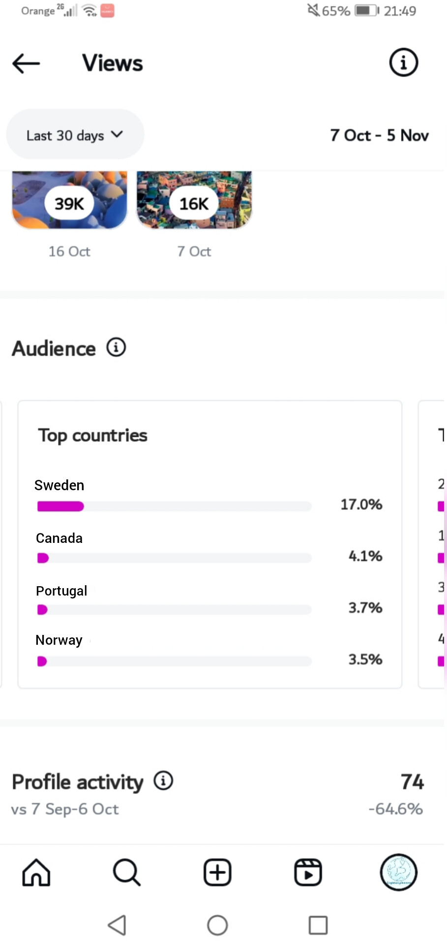
Task: Go to the Home feed tab
Action: click(36, 873)
